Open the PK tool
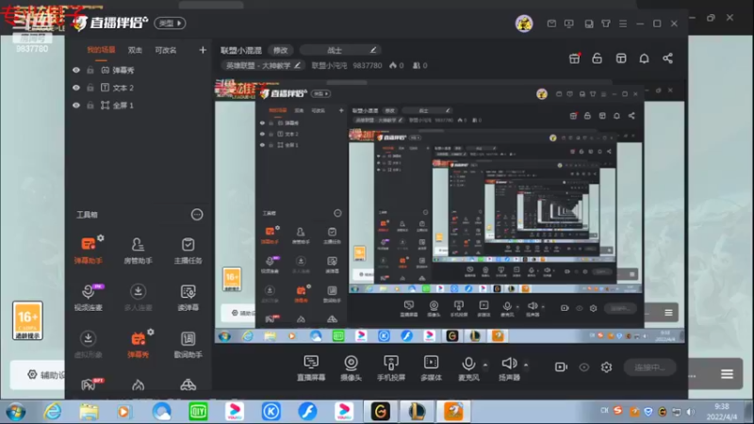Viewport: 754px width, 424px height. [x=89, y=385]
